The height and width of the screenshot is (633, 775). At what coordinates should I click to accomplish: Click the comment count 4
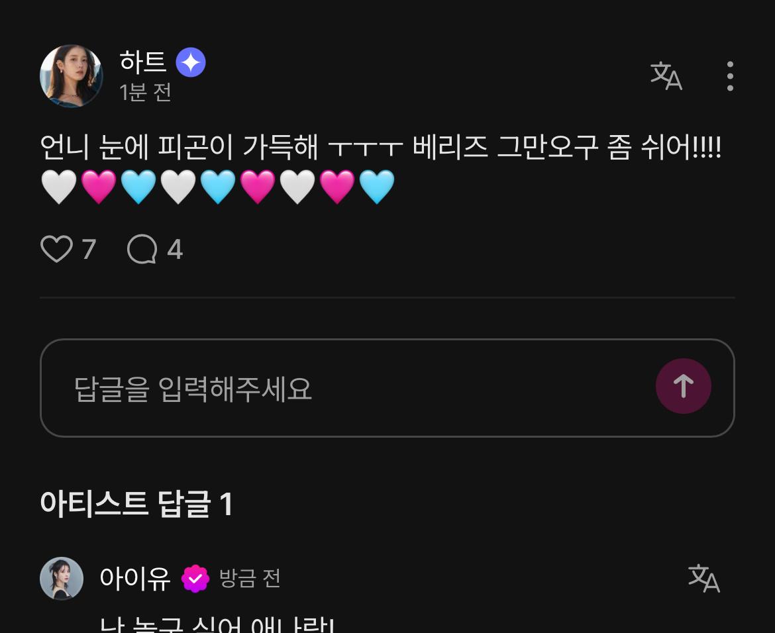coord(175,249)
